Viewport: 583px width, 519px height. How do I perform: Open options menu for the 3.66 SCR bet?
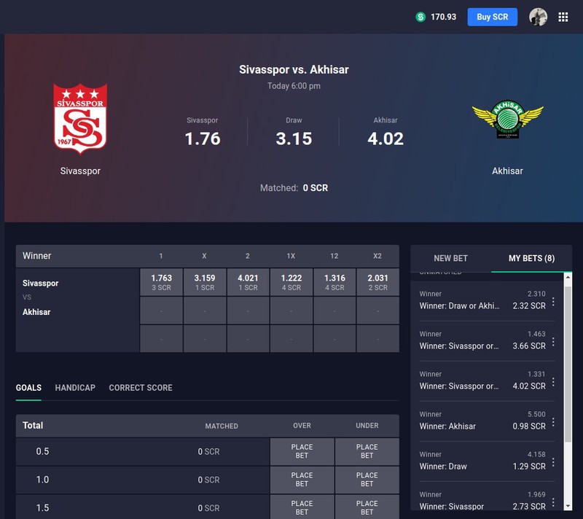(553, 342)
